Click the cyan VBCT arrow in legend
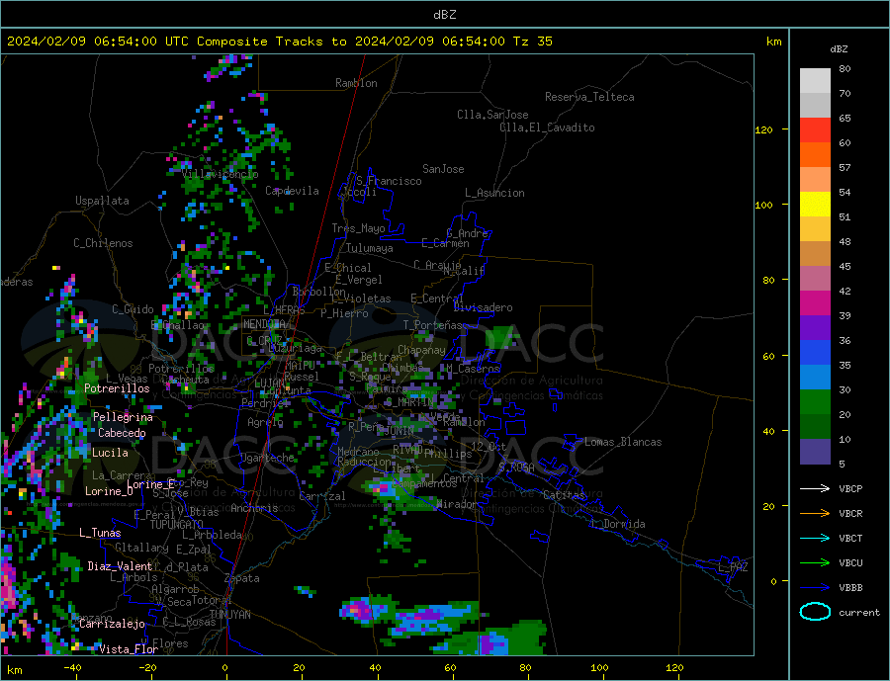890x681 pixels. click(815, 538)
